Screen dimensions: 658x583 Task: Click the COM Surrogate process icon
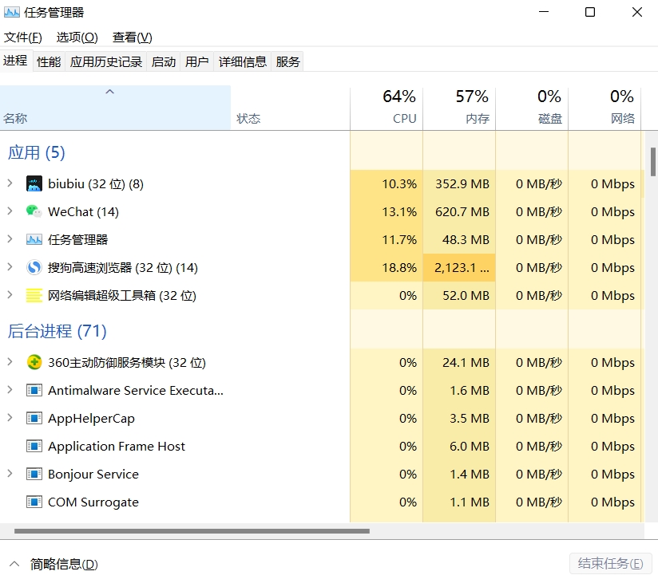pos(34,502)
